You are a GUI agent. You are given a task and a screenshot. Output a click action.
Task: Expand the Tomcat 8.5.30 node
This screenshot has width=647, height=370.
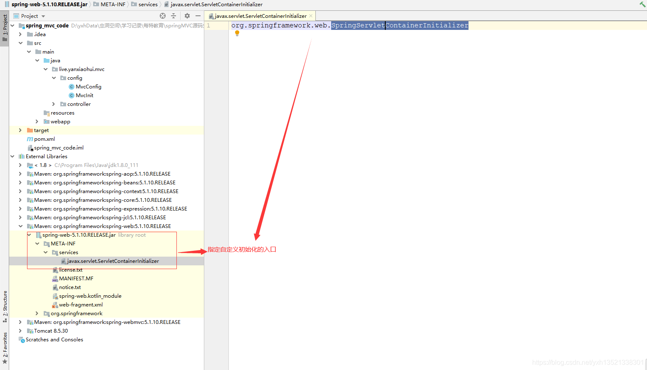pos(20,331)
